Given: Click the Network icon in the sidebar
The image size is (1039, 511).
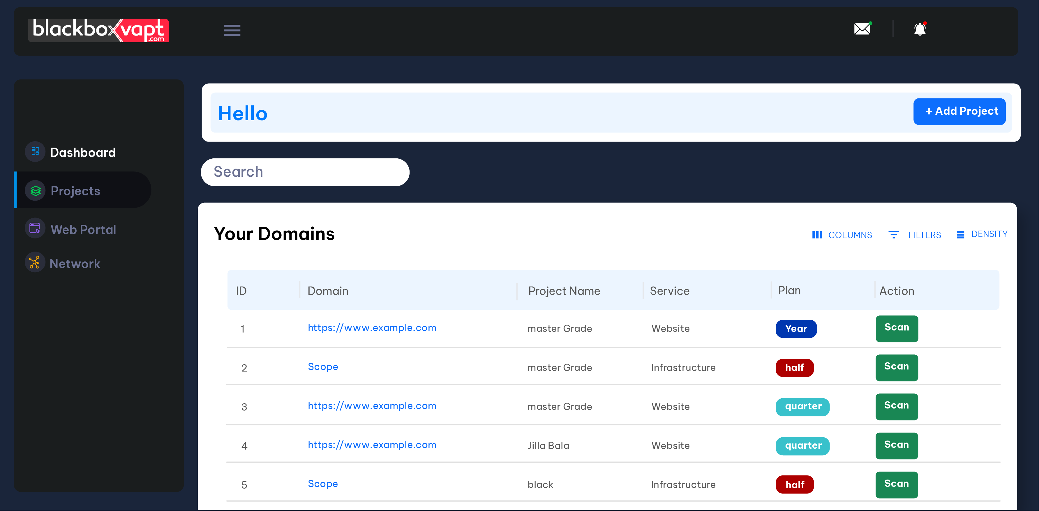Looking at the screenshot, I should (x=35, y=263).
